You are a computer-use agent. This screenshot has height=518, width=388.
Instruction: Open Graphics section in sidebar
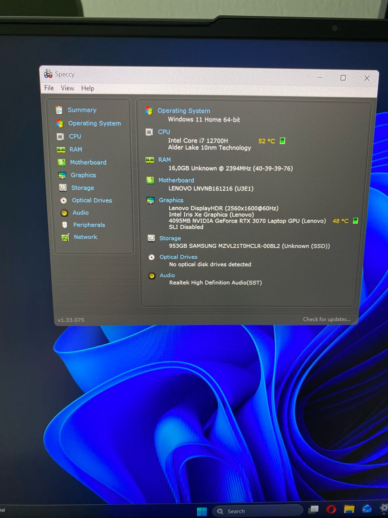click(83, 175)
